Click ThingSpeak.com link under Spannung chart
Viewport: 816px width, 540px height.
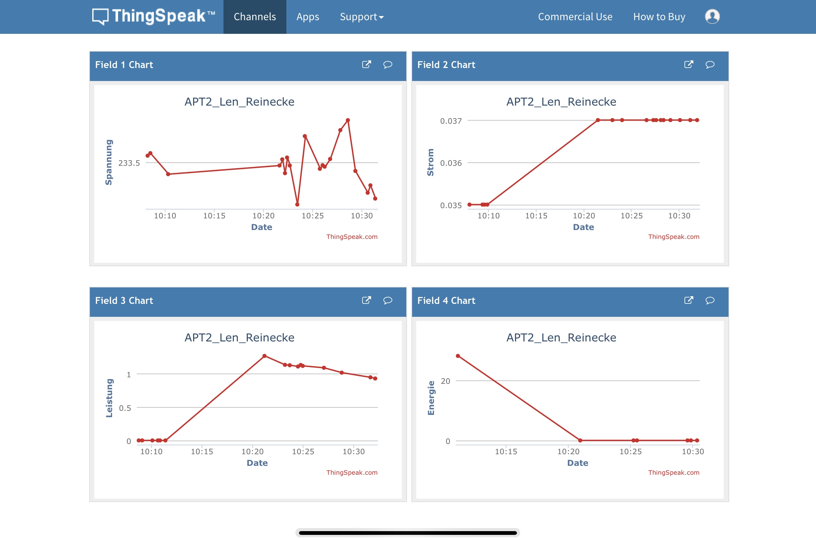tap(352, 237)
